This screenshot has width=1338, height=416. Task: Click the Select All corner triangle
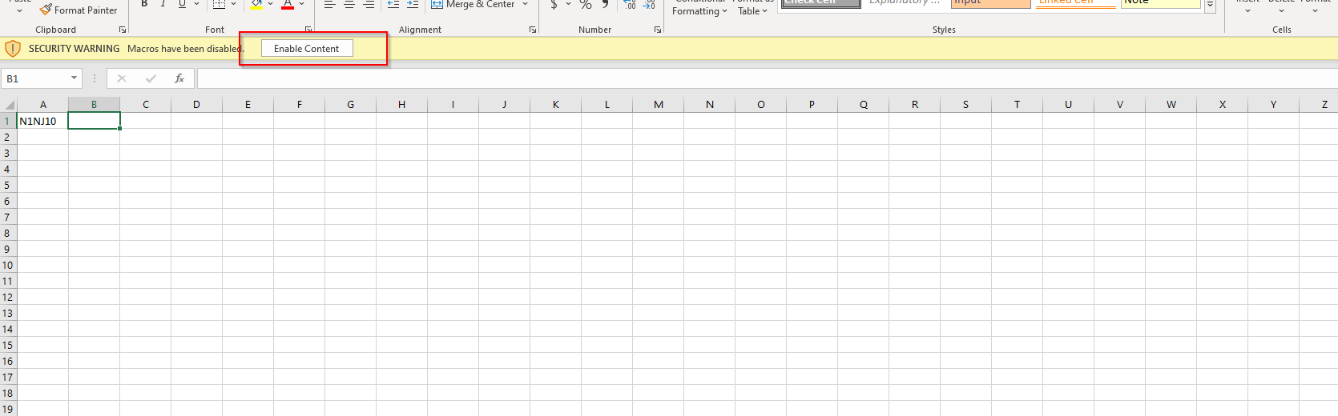tap(10, 105)
